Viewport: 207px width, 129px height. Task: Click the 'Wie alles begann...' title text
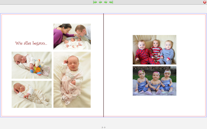pyautogui.click(x=31, y=43)
